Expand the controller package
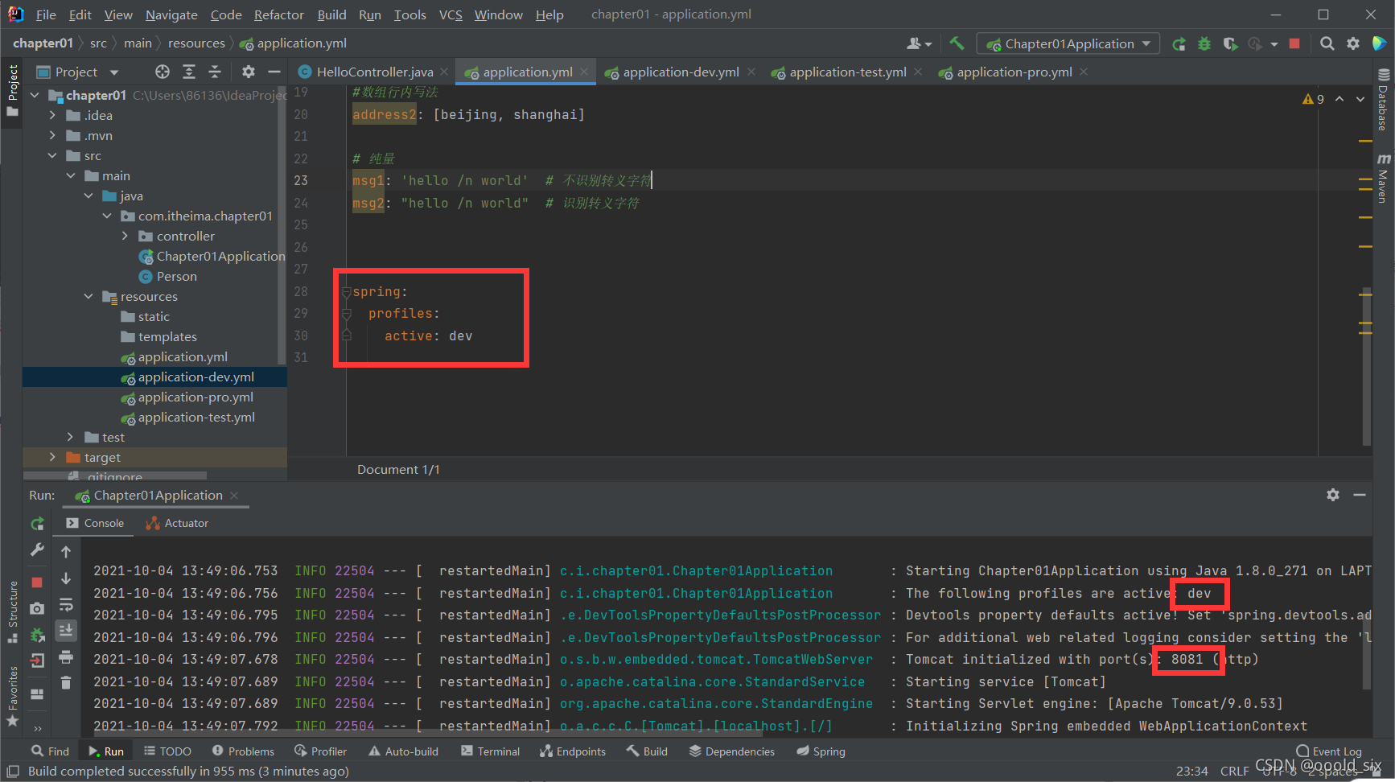The image size is (1395, 782). point(125,236)
